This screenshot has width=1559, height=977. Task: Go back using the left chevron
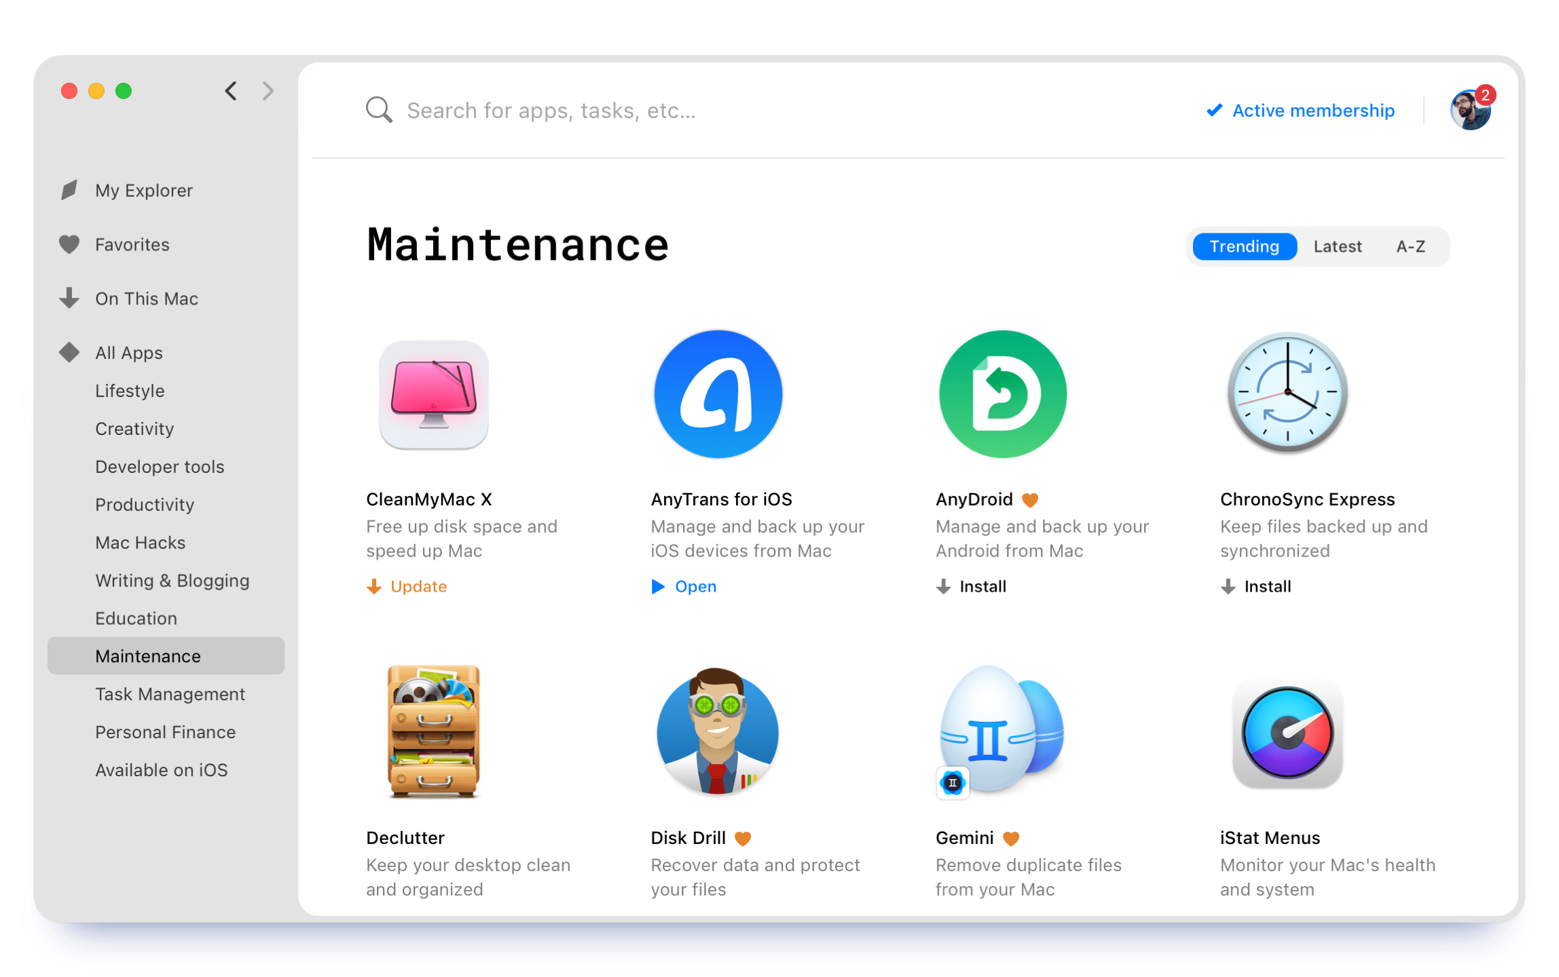232,91
